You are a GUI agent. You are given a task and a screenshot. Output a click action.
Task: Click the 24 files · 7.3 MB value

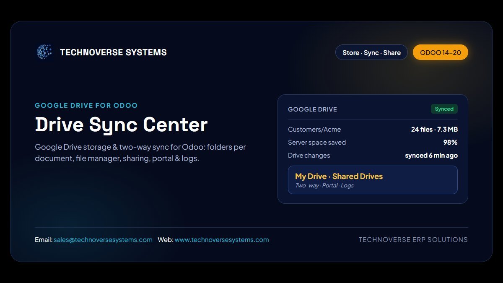coord(434,130)
